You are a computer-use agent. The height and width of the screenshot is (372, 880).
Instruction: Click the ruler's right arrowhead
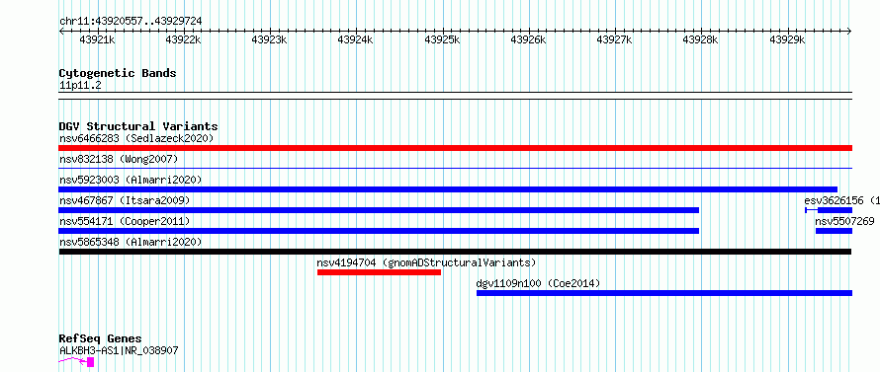(849, 32)
